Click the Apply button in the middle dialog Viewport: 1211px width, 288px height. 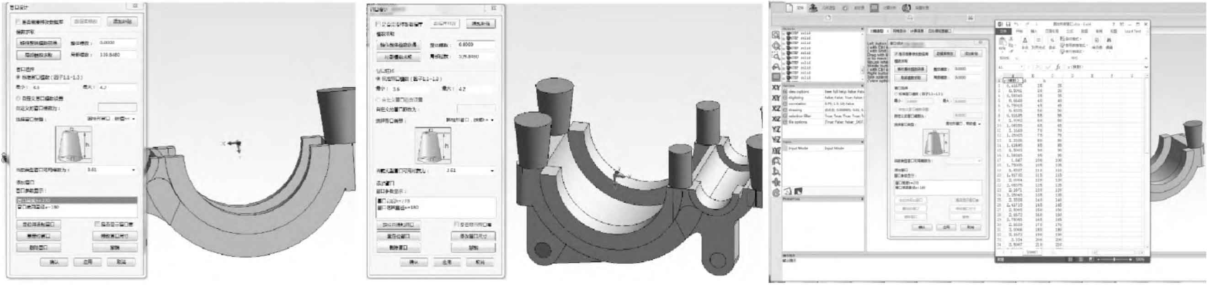(447, 262)
